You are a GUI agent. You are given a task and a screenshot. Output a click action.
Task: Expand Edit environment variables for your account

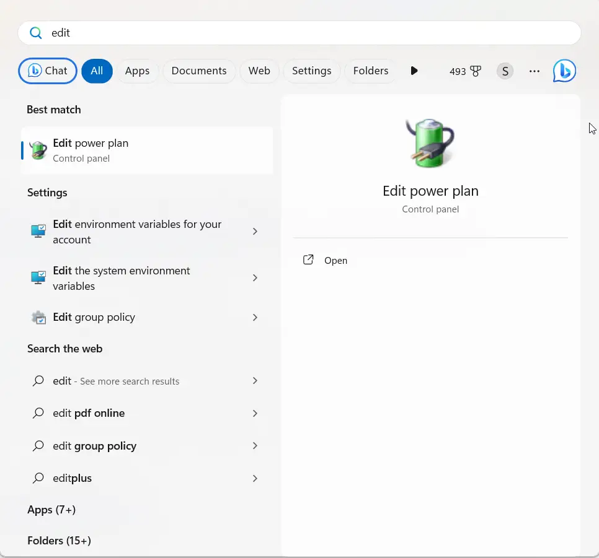tap(255, 231)
